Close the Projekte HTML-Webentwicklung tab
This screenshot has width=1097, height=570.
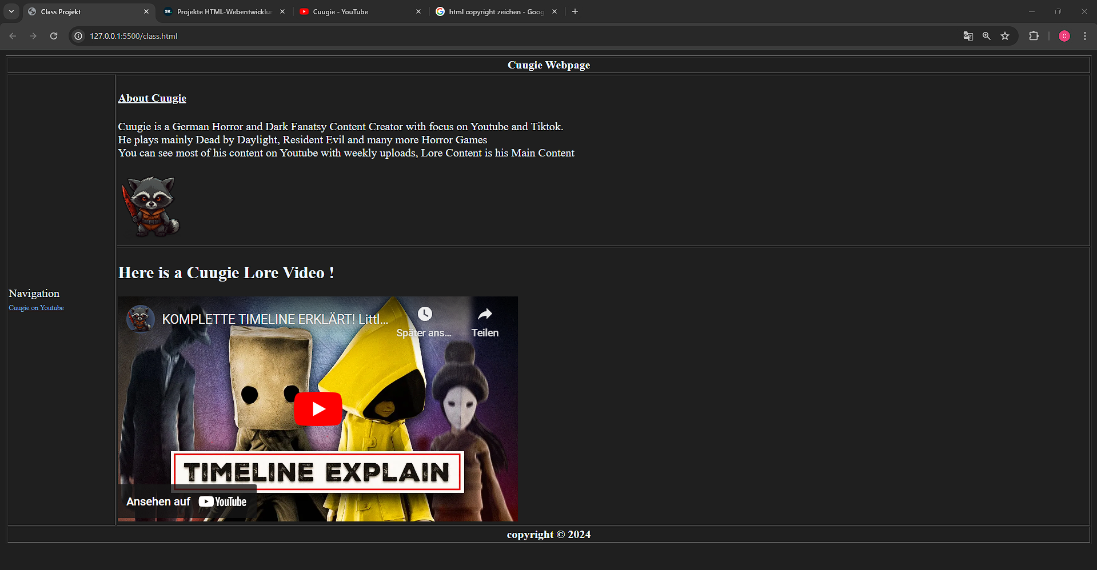click(282, 11)
